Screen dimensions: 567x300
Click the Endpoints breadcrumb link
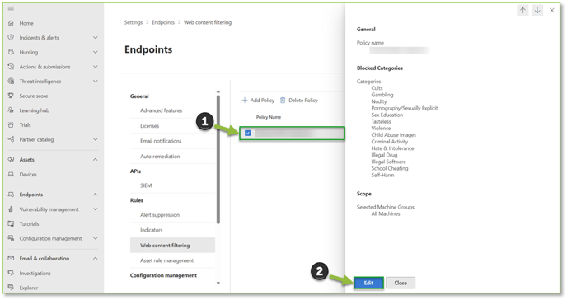(163, 22)
